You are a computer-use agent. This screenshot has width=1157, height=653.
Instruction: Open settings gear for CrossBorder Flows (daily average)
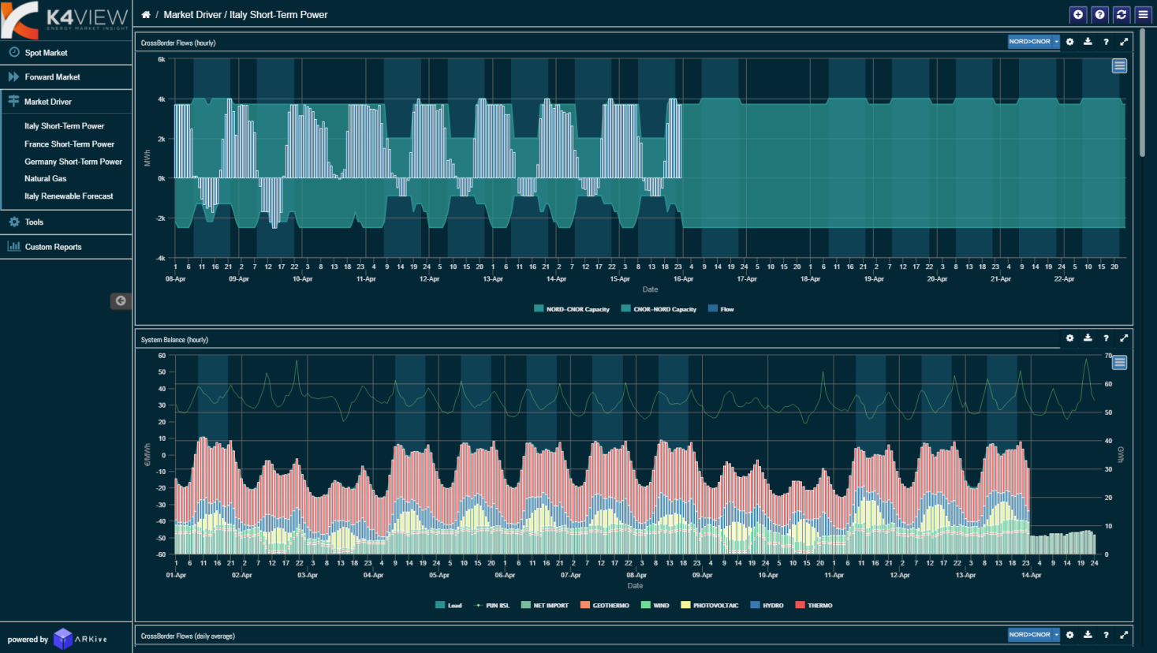(x=1070, y=635)
